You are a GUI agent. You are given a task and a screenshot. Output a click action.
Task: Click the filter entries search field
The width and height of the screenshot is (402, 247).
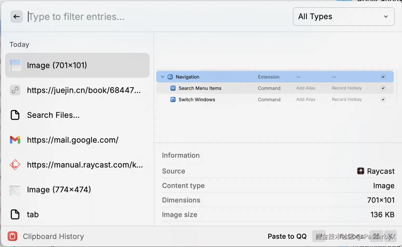coord(156,17)
